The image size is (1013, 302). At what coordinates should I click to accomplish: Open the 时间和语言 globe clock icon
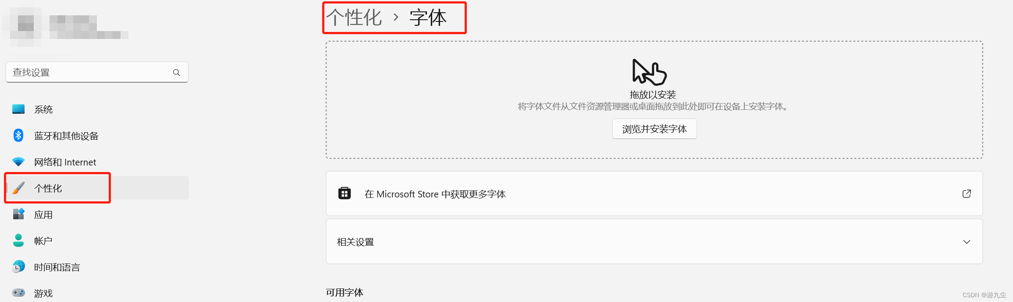[x=18, y=267]
